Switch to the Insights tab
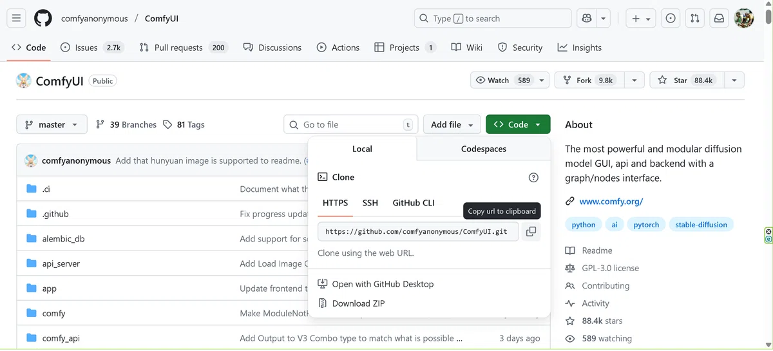Viewport: 773px width, 351px height. tap(579, 48)
